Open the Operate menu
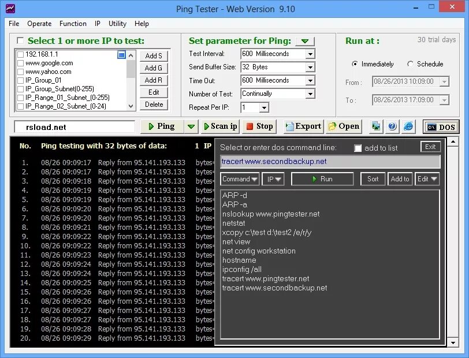 tap(39, 24)
